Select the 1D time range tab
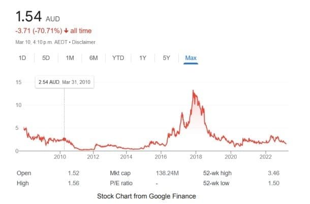The width and height of the screenshot is (310, 204). tap(22, 58)
